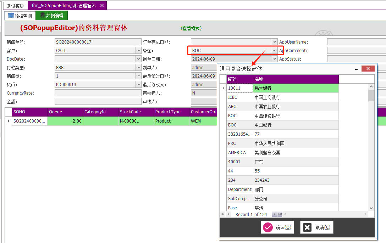Click the N-000001 stock code cell

click(136, 121)
